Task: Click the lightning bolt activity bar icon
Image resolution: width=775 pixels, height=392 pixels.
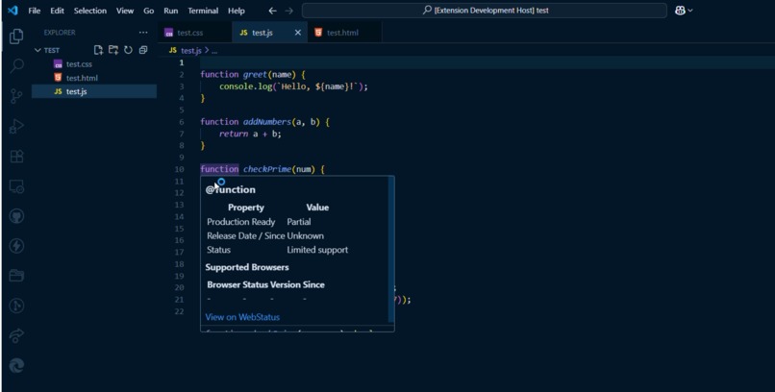Action: [16, 246]
